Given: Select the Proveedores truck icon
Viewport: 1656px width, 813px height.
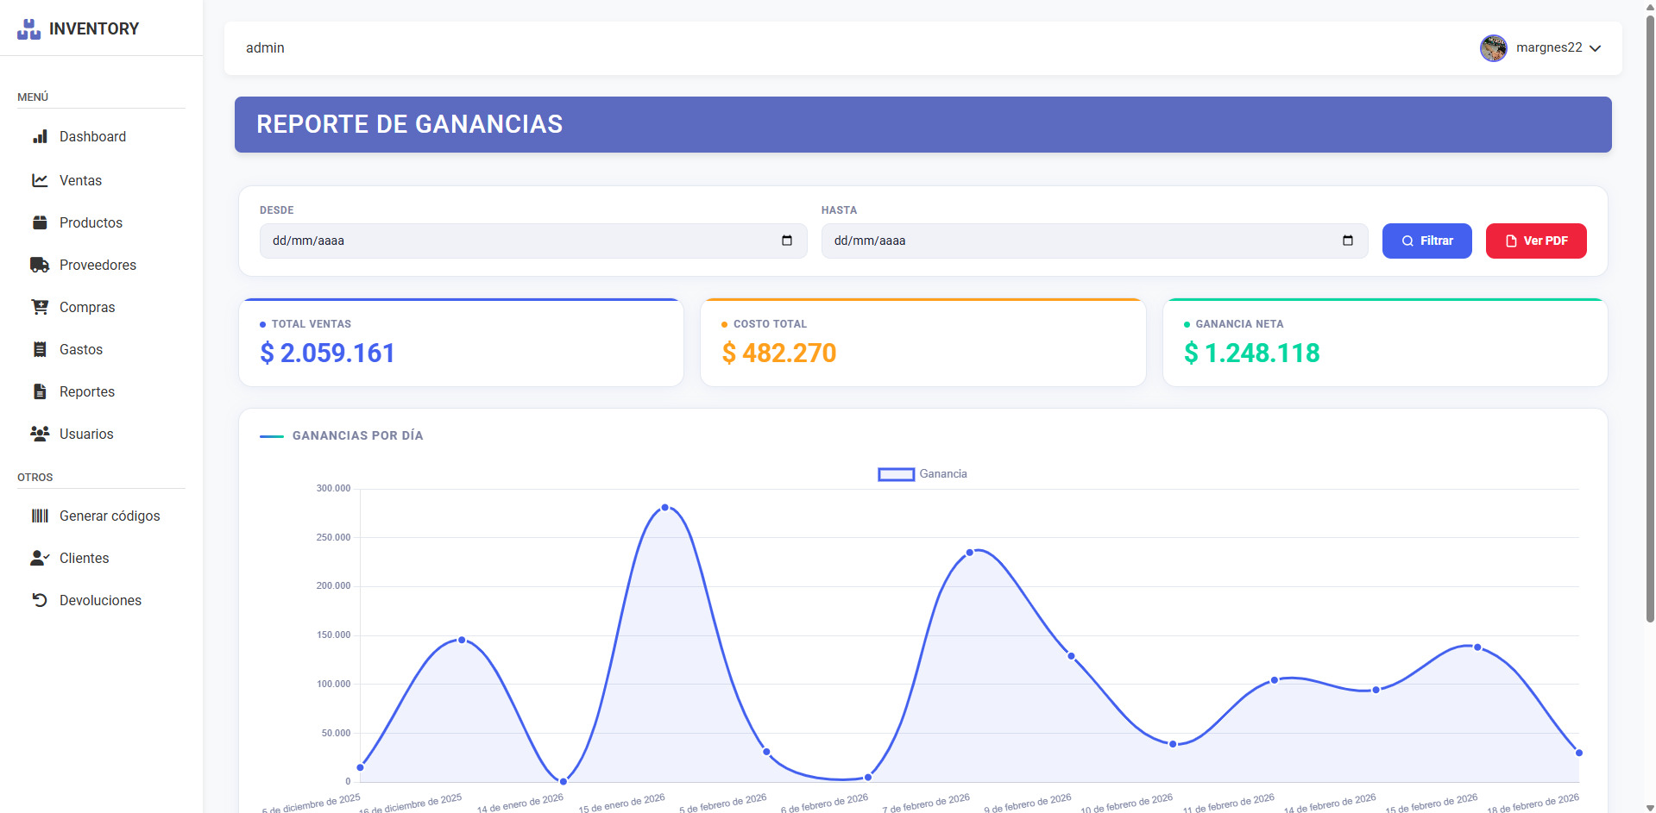Looking at the screenshot, I should [x=40, y=265].
